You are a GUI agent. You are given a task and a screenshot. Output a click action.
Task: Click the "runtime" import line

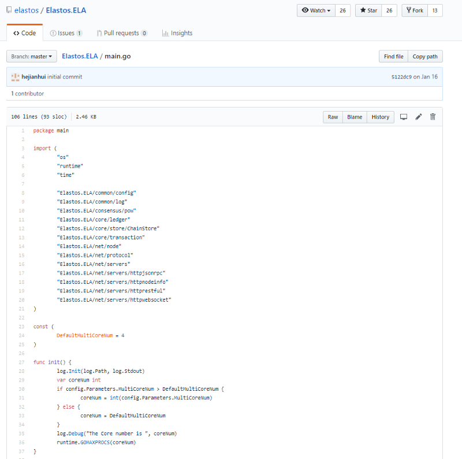(x=70, y=166)
